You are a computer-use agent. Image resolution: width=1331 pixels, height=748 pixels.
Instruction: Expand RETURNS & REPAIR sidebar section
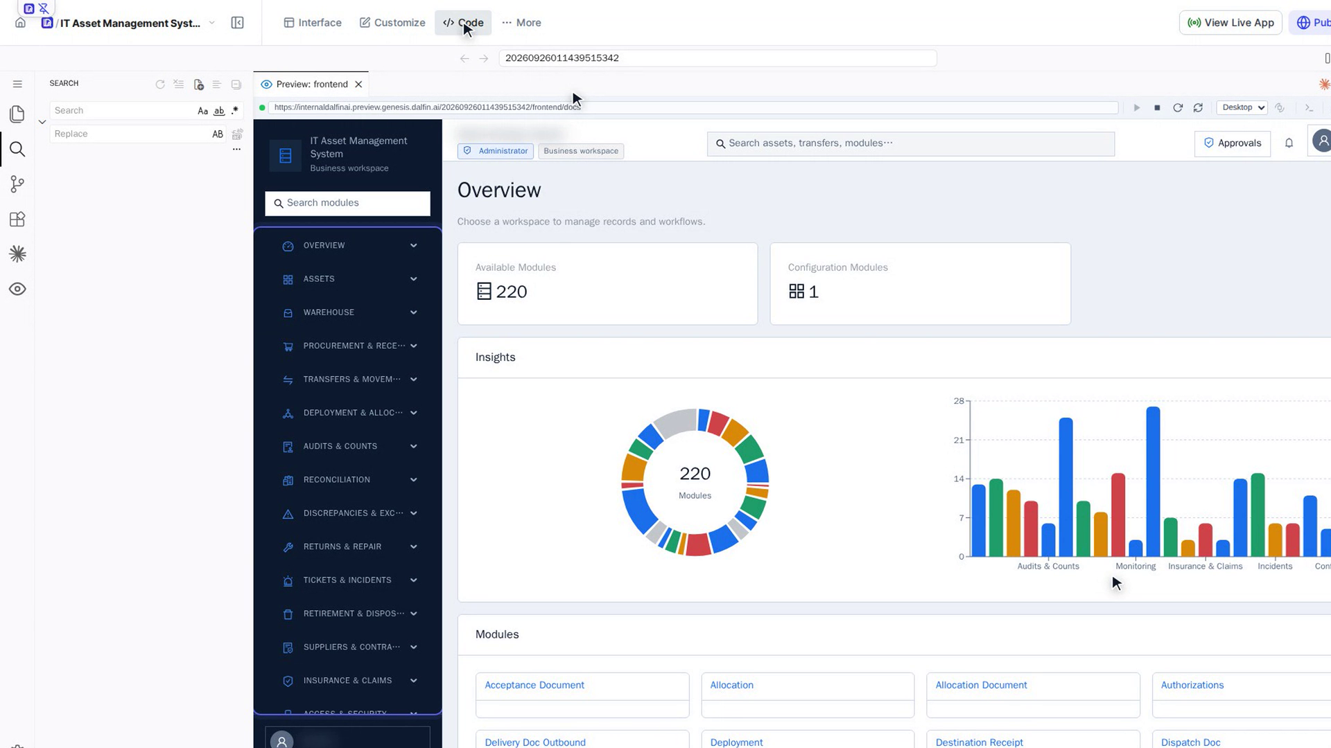click(x=347, y=546)
